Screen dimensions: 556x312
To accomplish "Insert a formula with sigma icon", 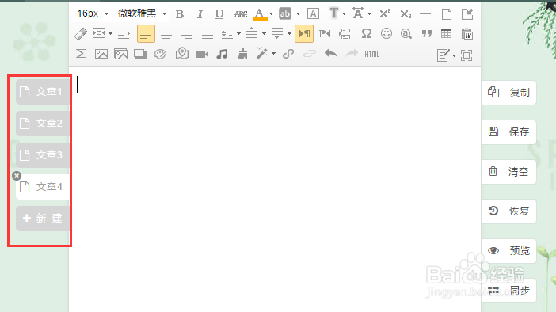I will pyautogui.click(x=81, y=54).
